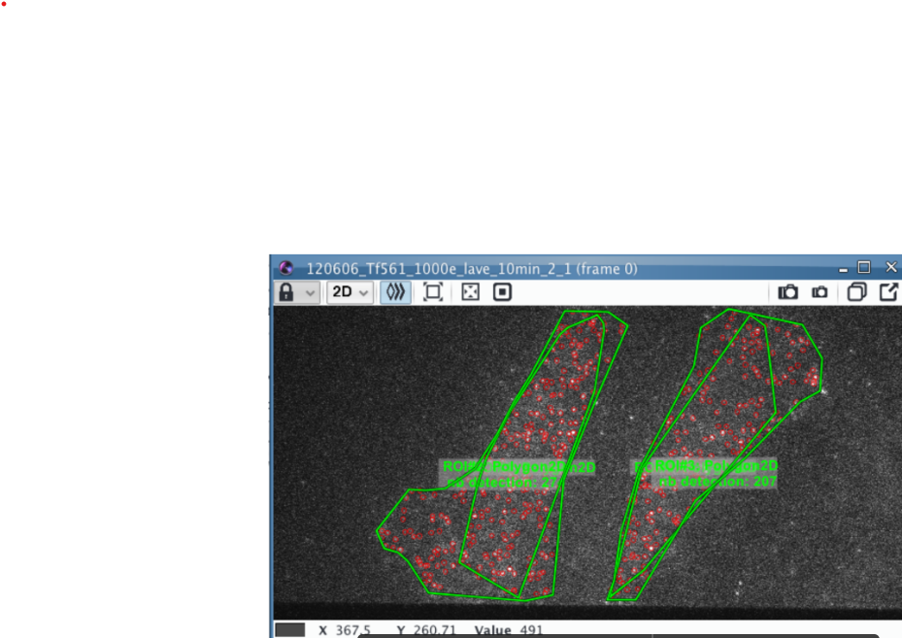Open the 2D canvas type dropdown
Viewport: 902px width, 638px height.
point(350,292)
